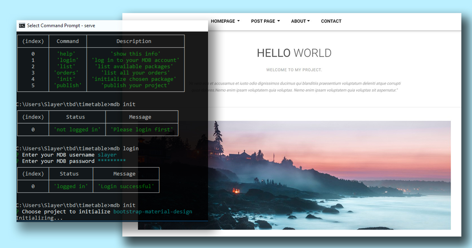Click the 'Initializing...' terminal line
This screenshot has width=472, height=248.
tap(39, 218)
